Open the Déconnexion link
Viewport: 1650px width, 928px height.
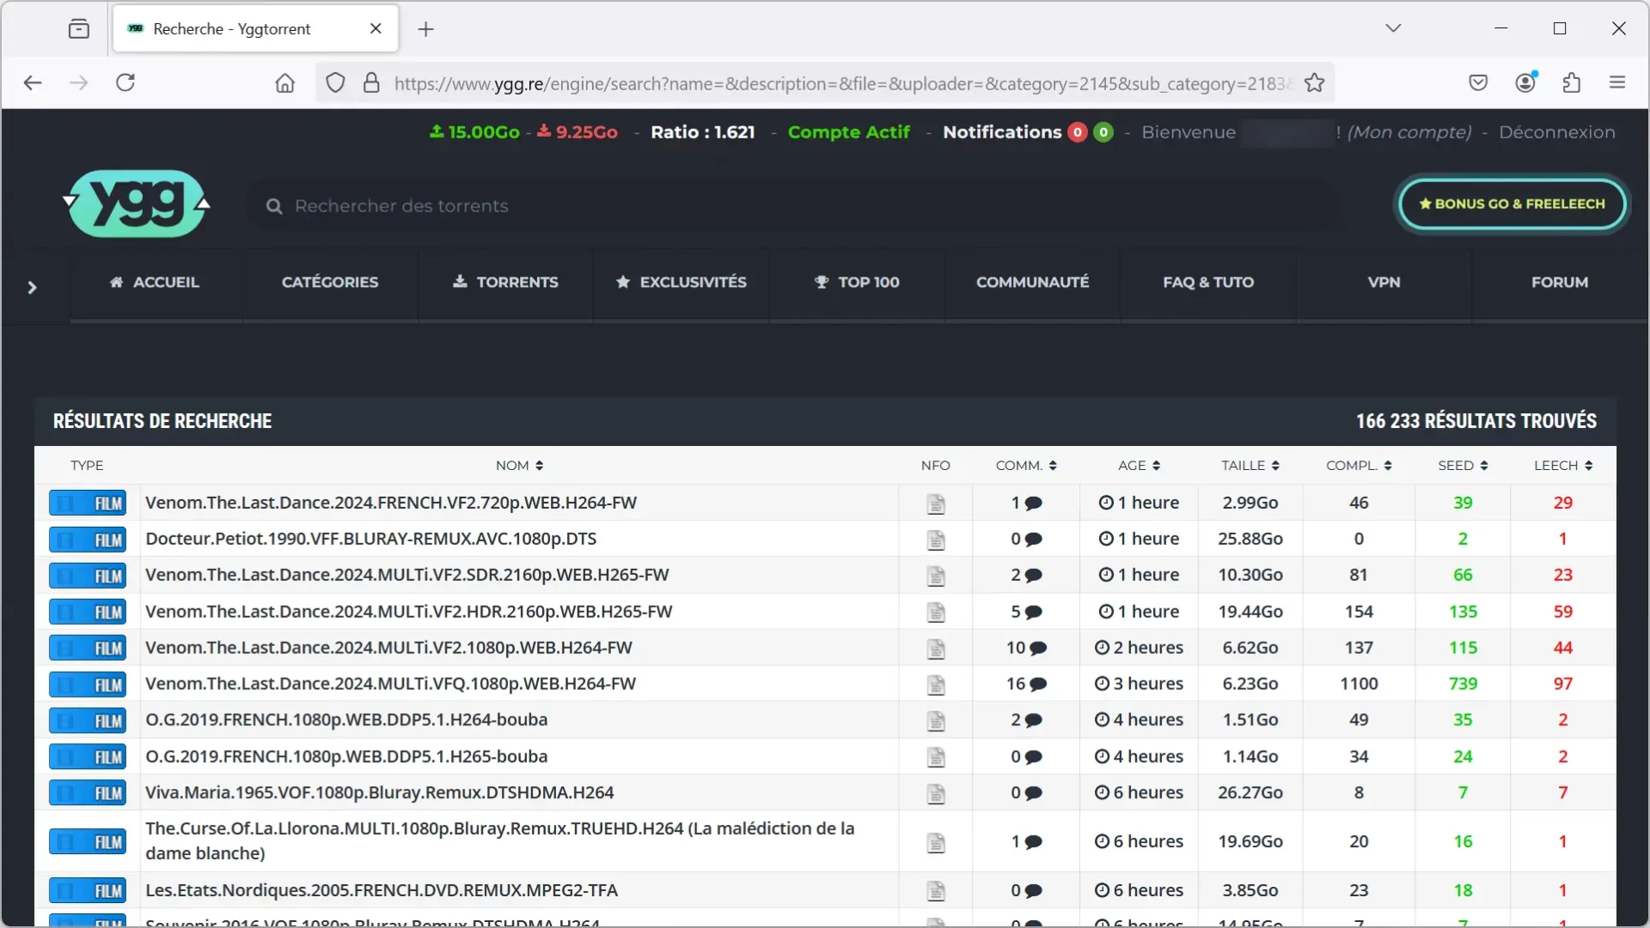click(x=1556, y=132)
